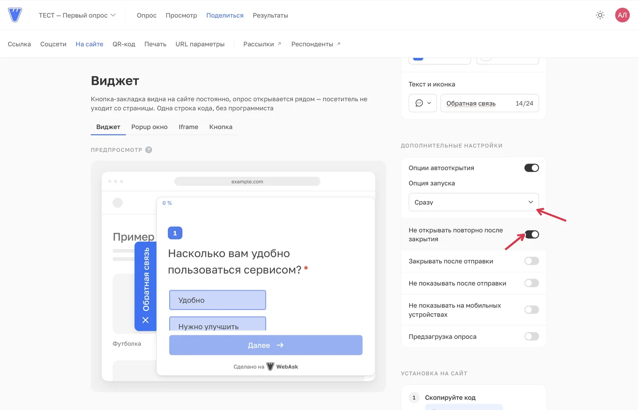
Task: Enable Не показывать после отправки switch
Action: click(x=532, y=283)
